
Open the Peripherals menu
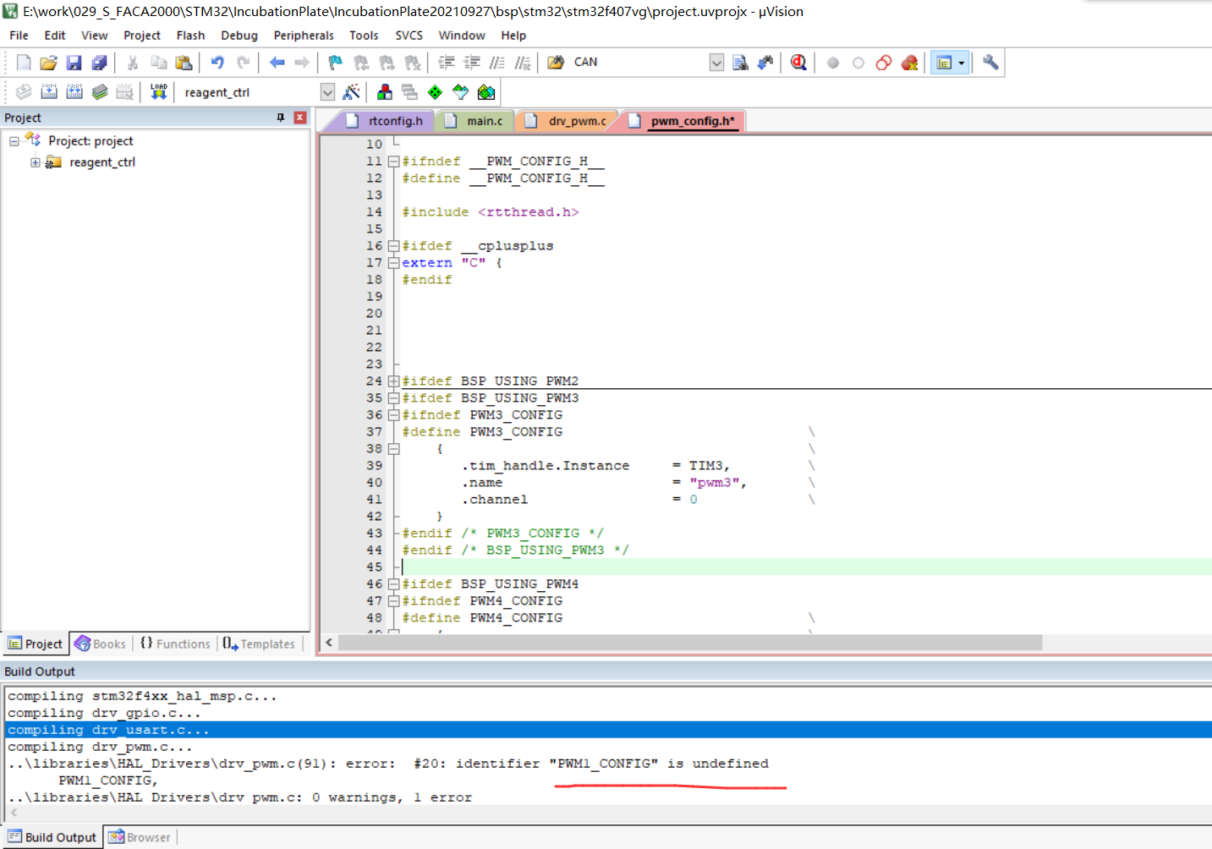pyautogui.click(x=304, y=36)
